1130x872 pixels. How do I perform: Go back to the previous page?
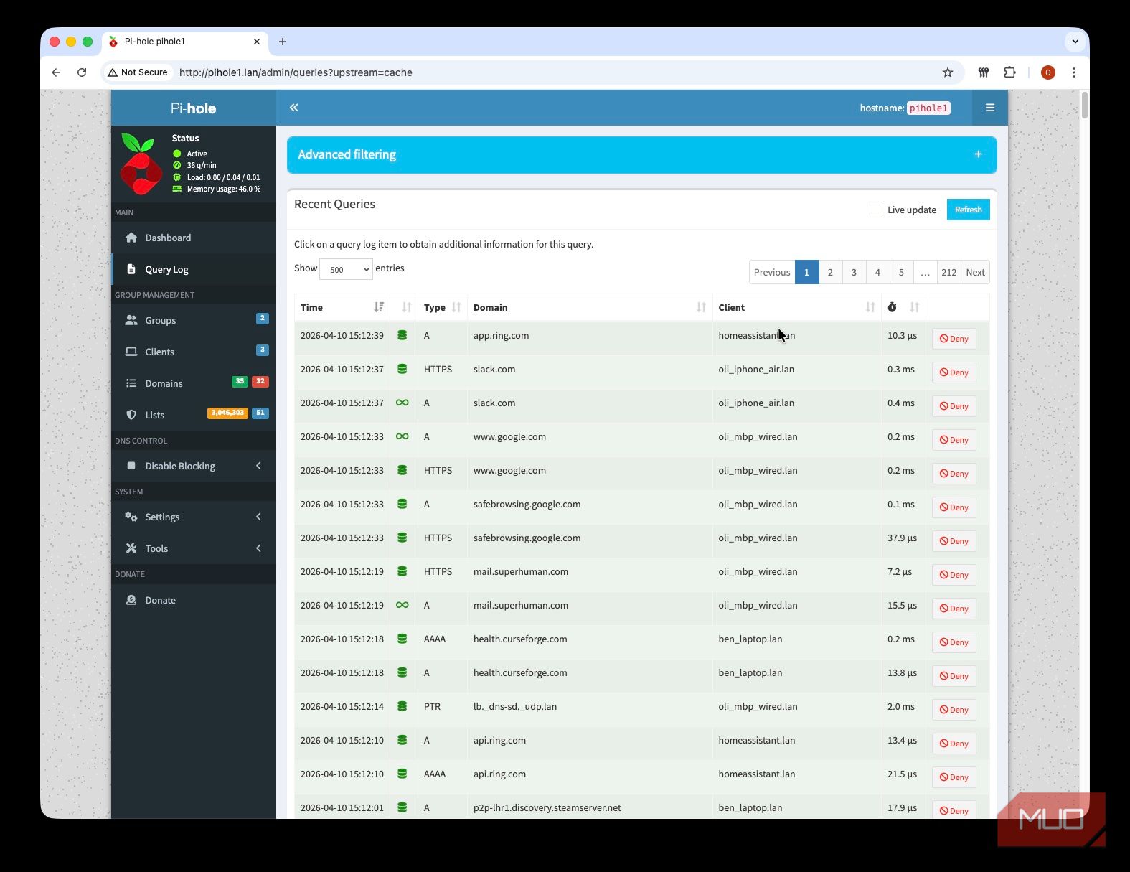56,72
